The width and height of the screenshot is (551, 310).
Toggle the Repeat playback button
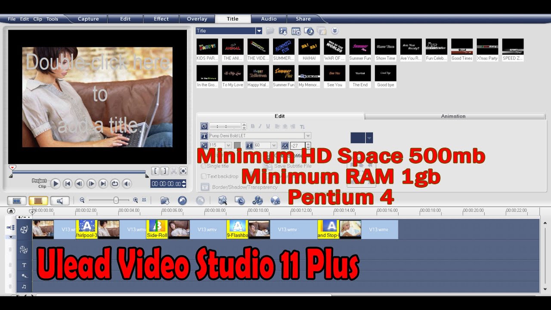115,184
